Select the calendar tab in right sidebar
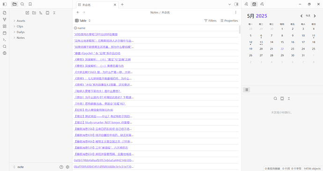Image resolution: width=323 pixels, height=171 pixels. pos(254,4)
